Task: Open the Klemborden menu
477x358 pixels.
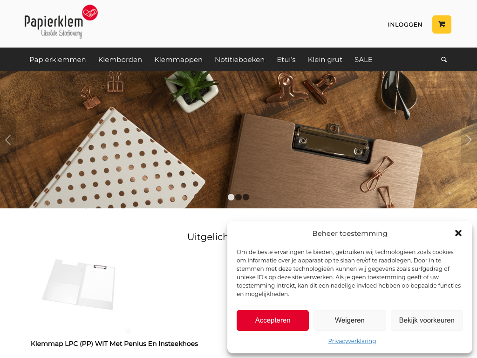Action: point(120,60)
